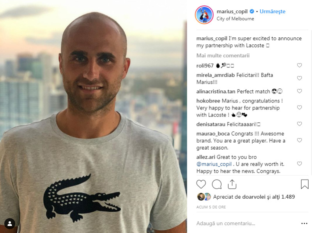
Task: Open the comment speech bubble icon
Action: pos(217,184)
